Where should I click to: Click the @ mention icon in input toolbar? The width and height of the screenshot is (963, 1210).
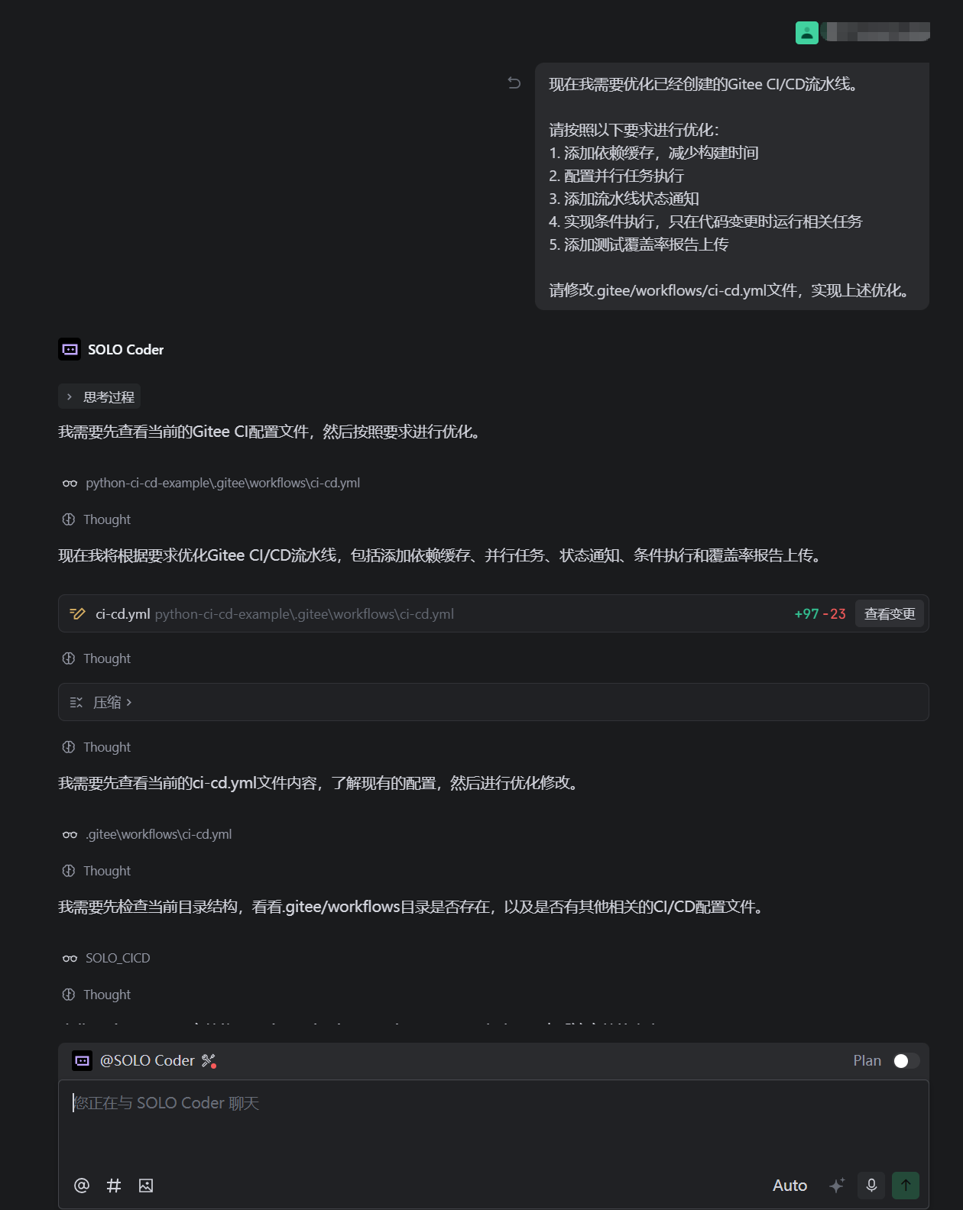(82, 1185)
